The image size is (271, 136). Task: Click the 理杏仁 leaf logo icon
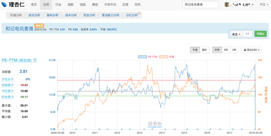pyautogui.click(x=4, y=5)
